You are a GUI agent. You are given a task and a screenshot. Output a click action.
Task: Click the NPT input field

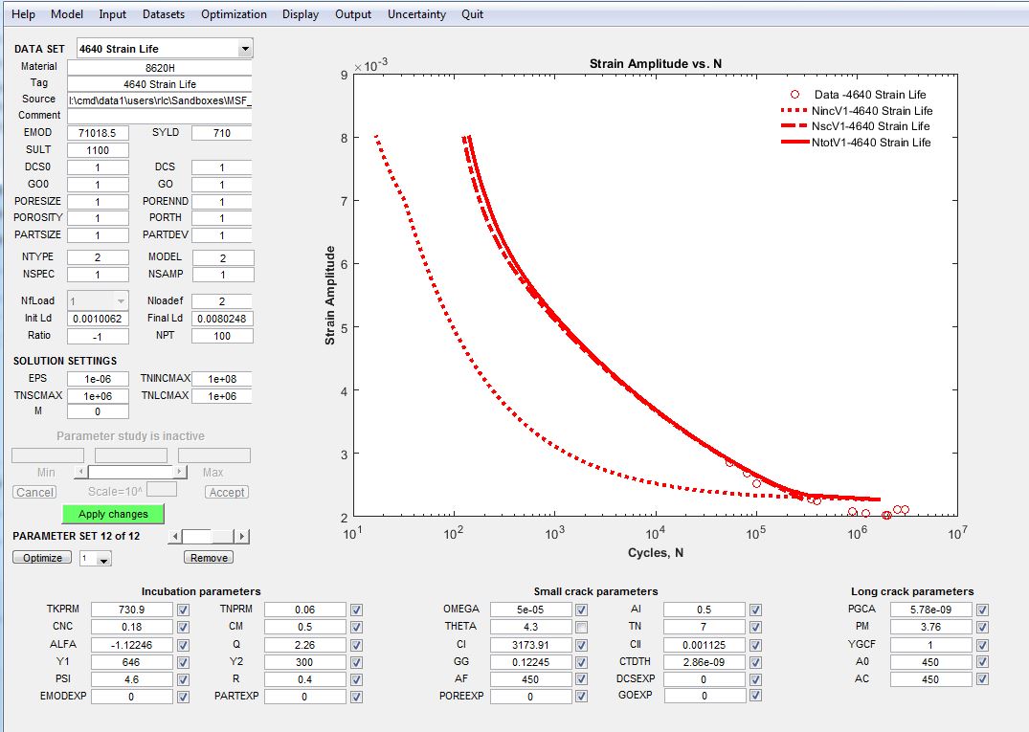tap(222, 336)
